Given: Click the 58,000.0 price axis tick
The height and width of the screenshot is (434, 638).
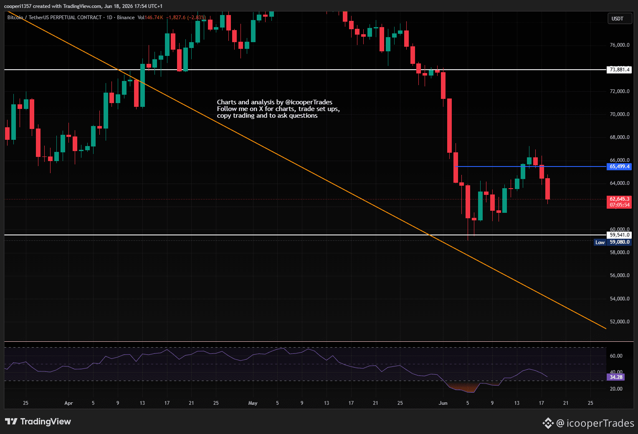Looking at the screenshot, I should [620, 252].
